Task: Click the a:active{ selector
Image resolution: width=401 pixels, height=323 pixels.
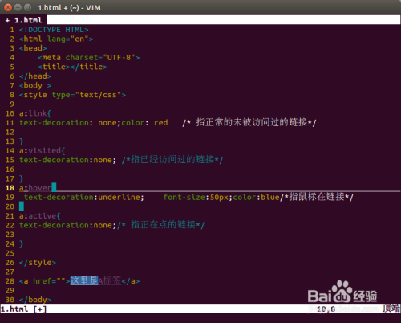Action: 40,216
